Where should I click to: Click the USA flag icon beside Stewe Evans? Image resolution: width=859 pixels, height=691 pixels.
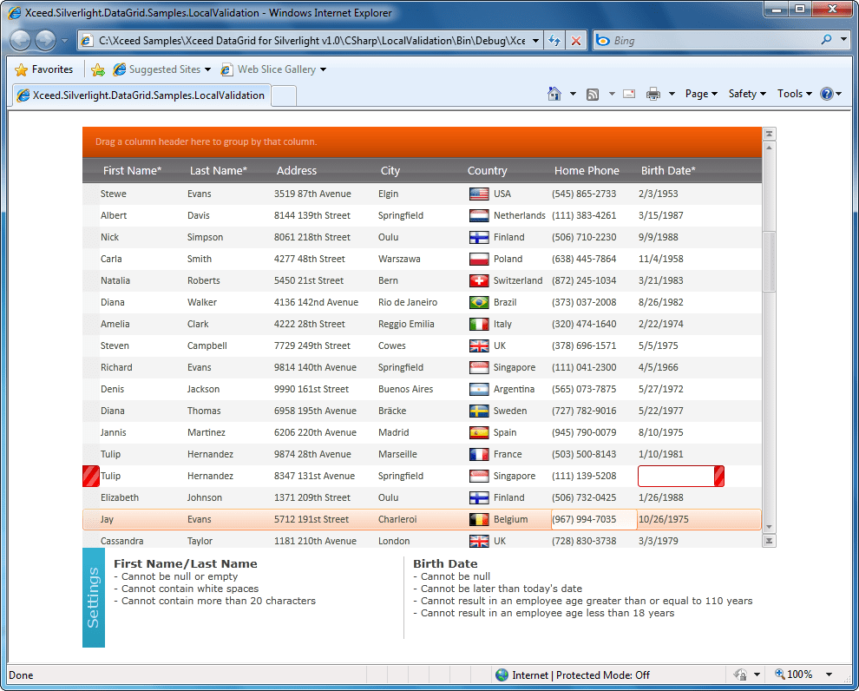click(478, 194)
